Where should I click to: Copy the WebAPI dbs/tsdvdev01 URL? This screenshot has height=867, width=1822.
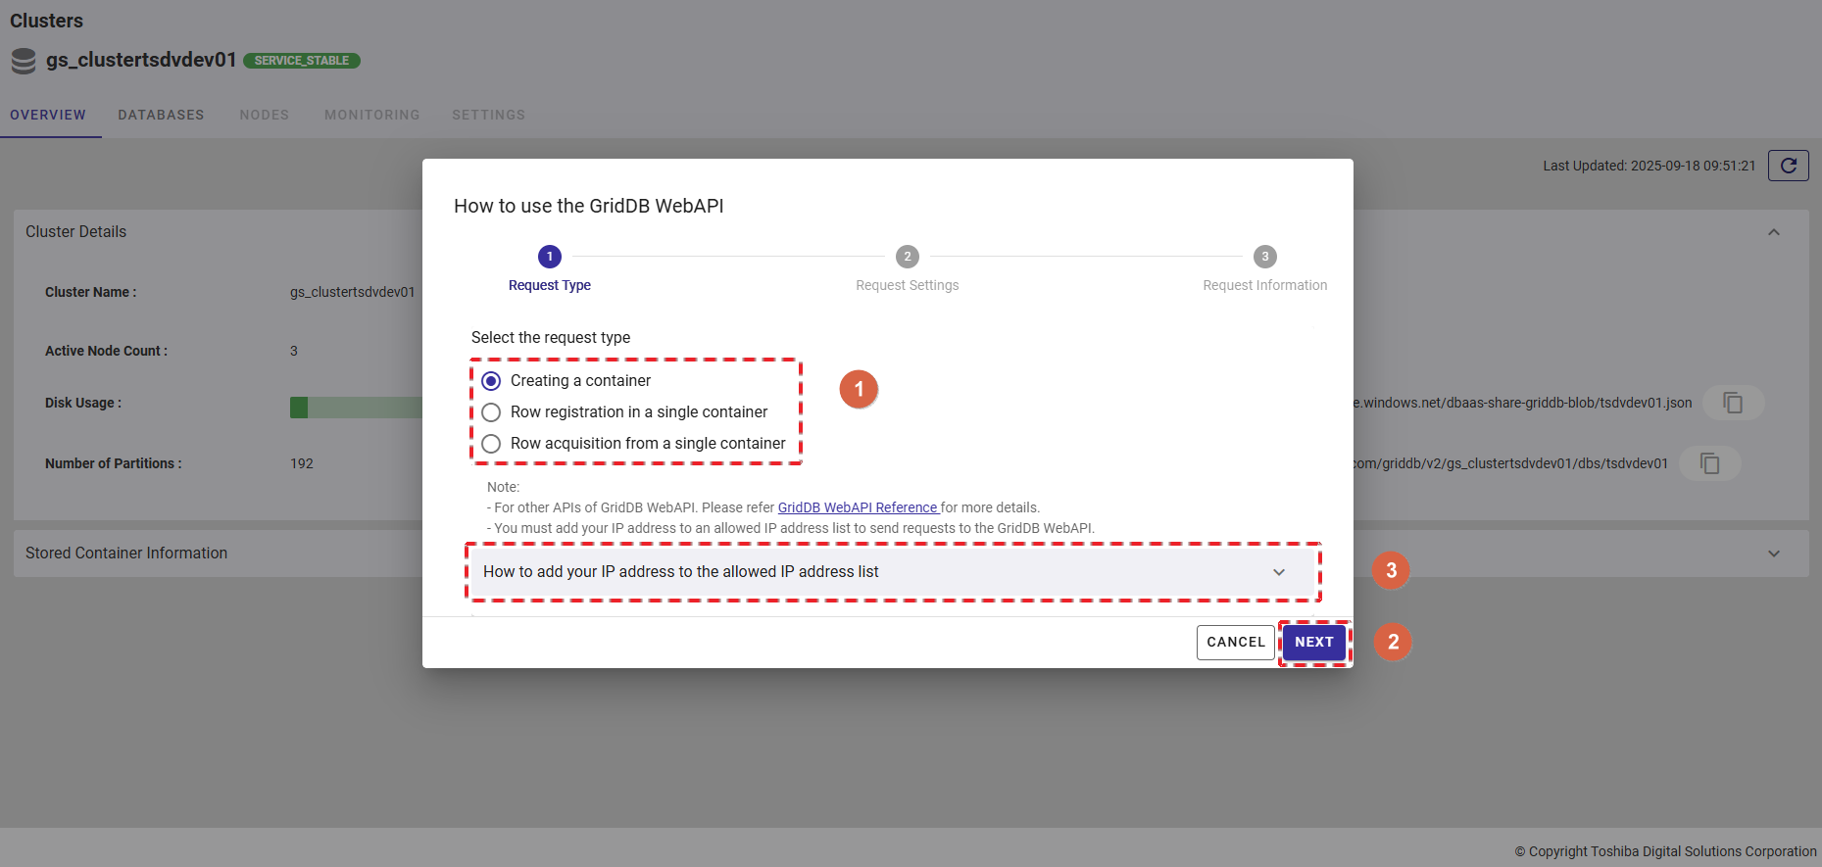[1709, 463]
